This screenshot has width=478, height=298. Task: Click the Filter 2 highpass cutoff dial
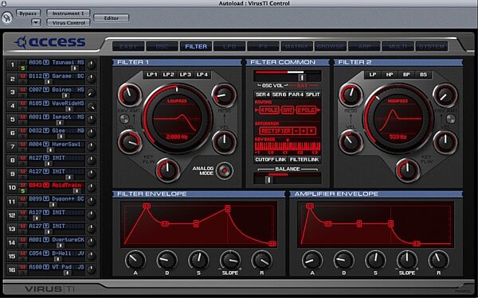point(398,118)
